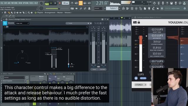Viewport: 188px width, 106px height.
Task: Open project picker pages icon
Action: (145, 9)
